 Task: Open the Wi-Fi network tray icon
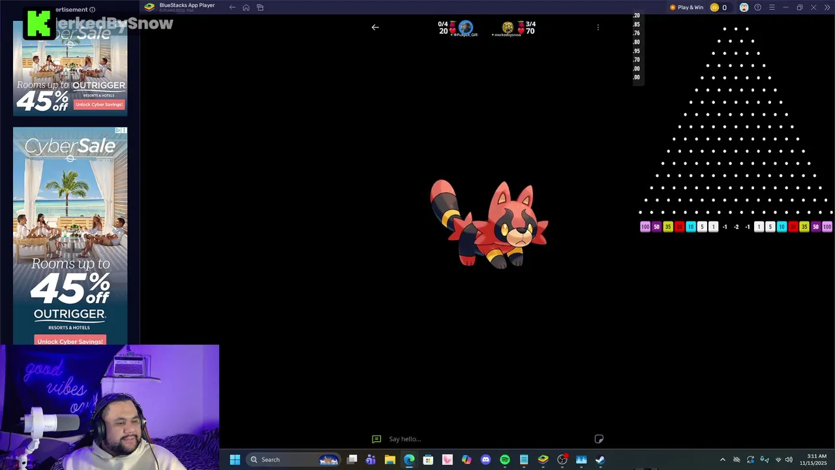pos(778,460)
